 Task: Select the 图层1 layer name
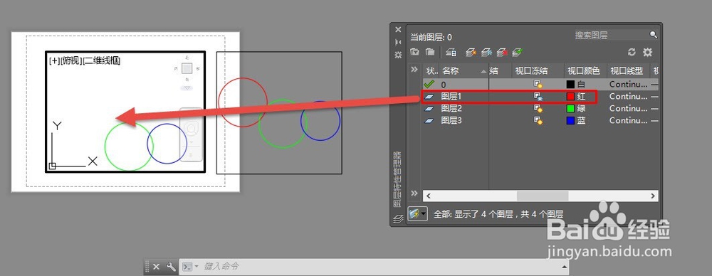451,96
